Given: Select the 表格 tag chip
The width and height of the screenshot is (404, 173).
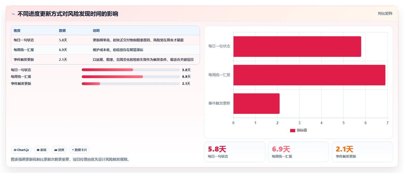Looking at the screenshot, I should (41, 150).
